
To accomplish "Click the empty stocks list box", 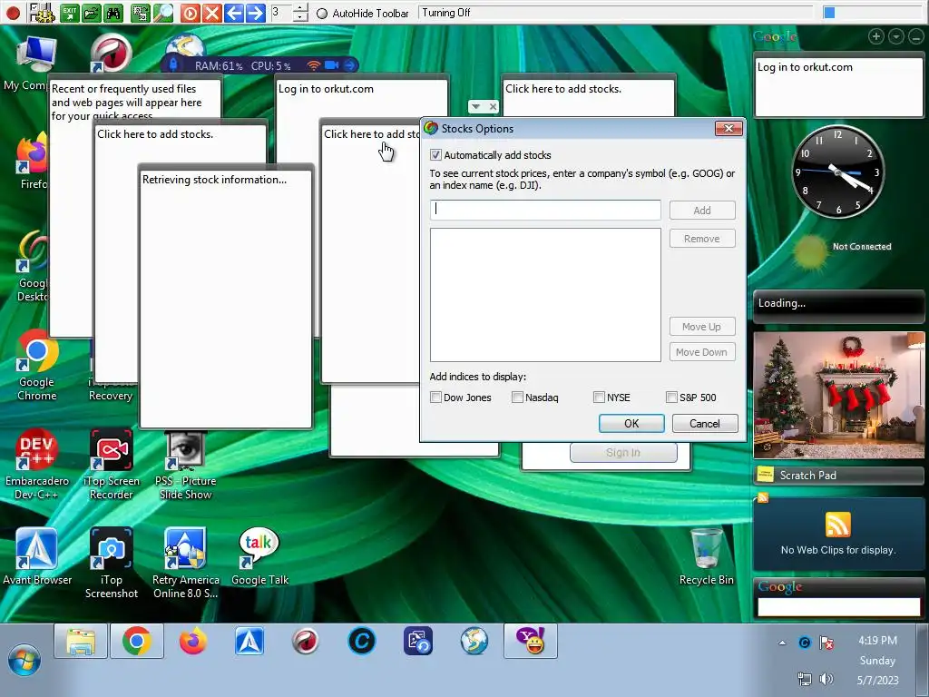I will pos(545,295).
